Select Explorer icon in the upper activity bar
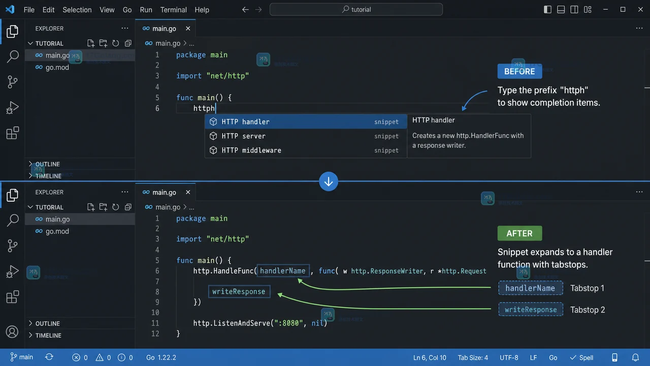 point(12,32)
